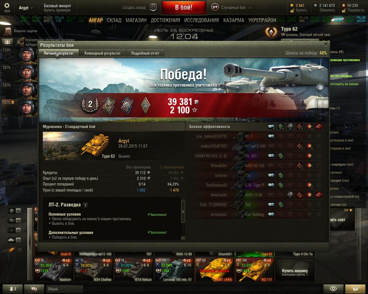Click the red В бой! button
Screen dimensions: 368x294
pyautogui.click(x=184, y=7)
